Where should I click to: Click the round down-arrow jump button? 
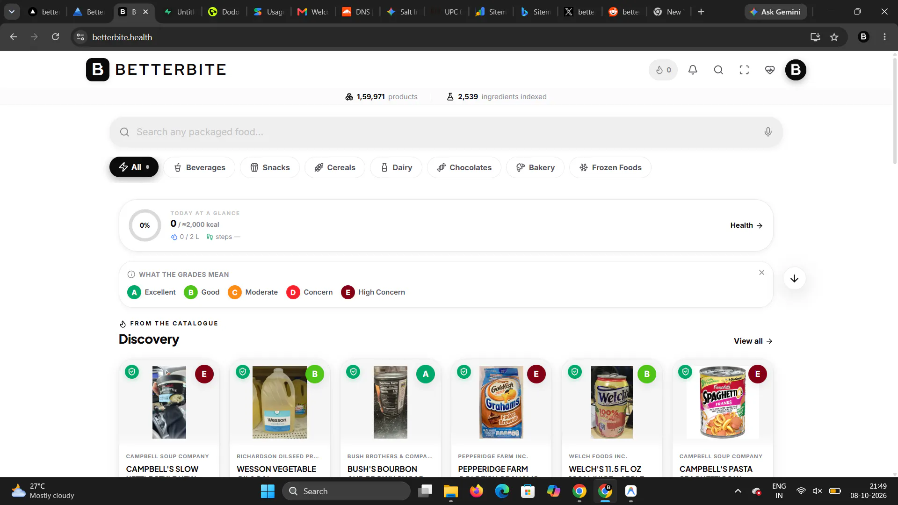(x=794, y=279)
